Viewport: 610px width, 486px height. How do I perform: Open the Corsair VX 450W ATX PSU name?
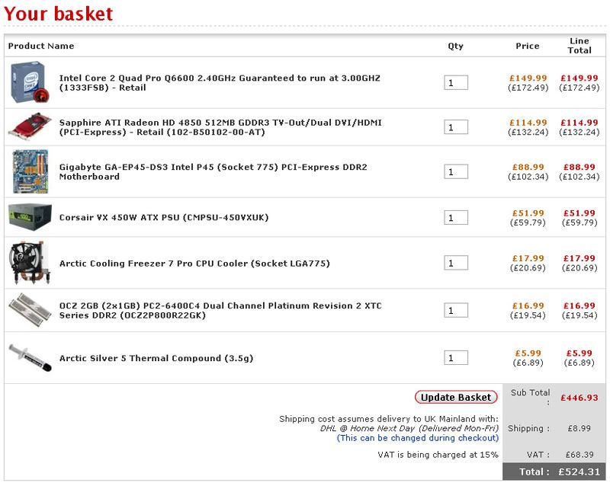coord(164,218)
